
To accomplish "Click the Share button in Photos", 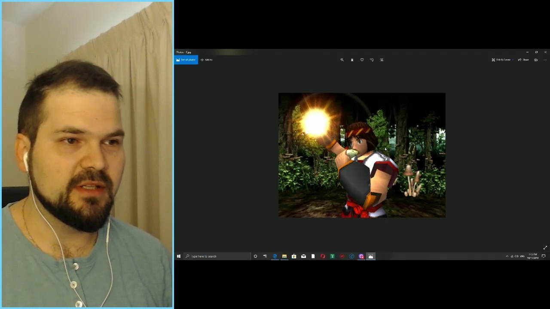I will coord(524,60).
